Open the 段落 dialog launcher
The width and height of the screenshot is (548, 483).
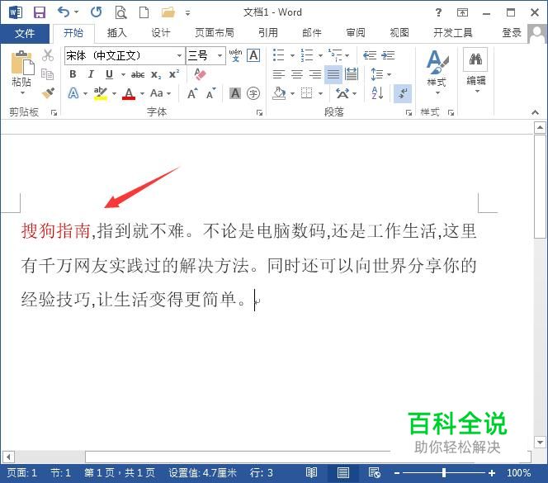pos(409,112)
